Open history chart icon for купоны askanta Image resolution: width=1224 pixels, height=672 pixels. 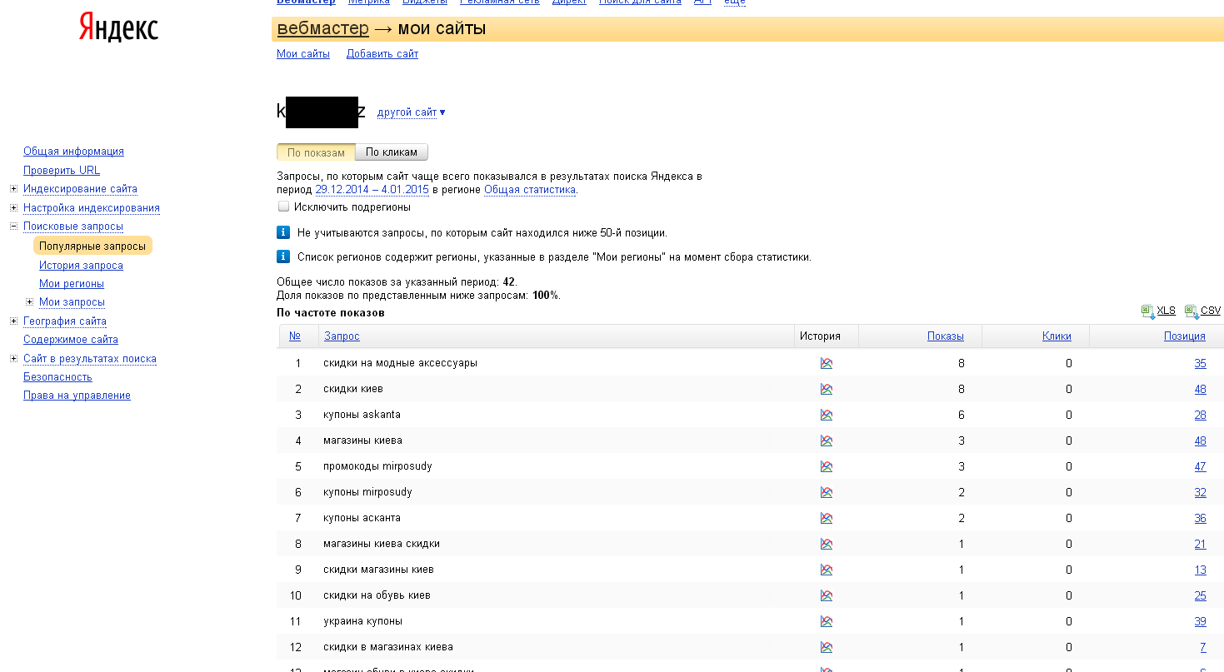coord(826,415)
